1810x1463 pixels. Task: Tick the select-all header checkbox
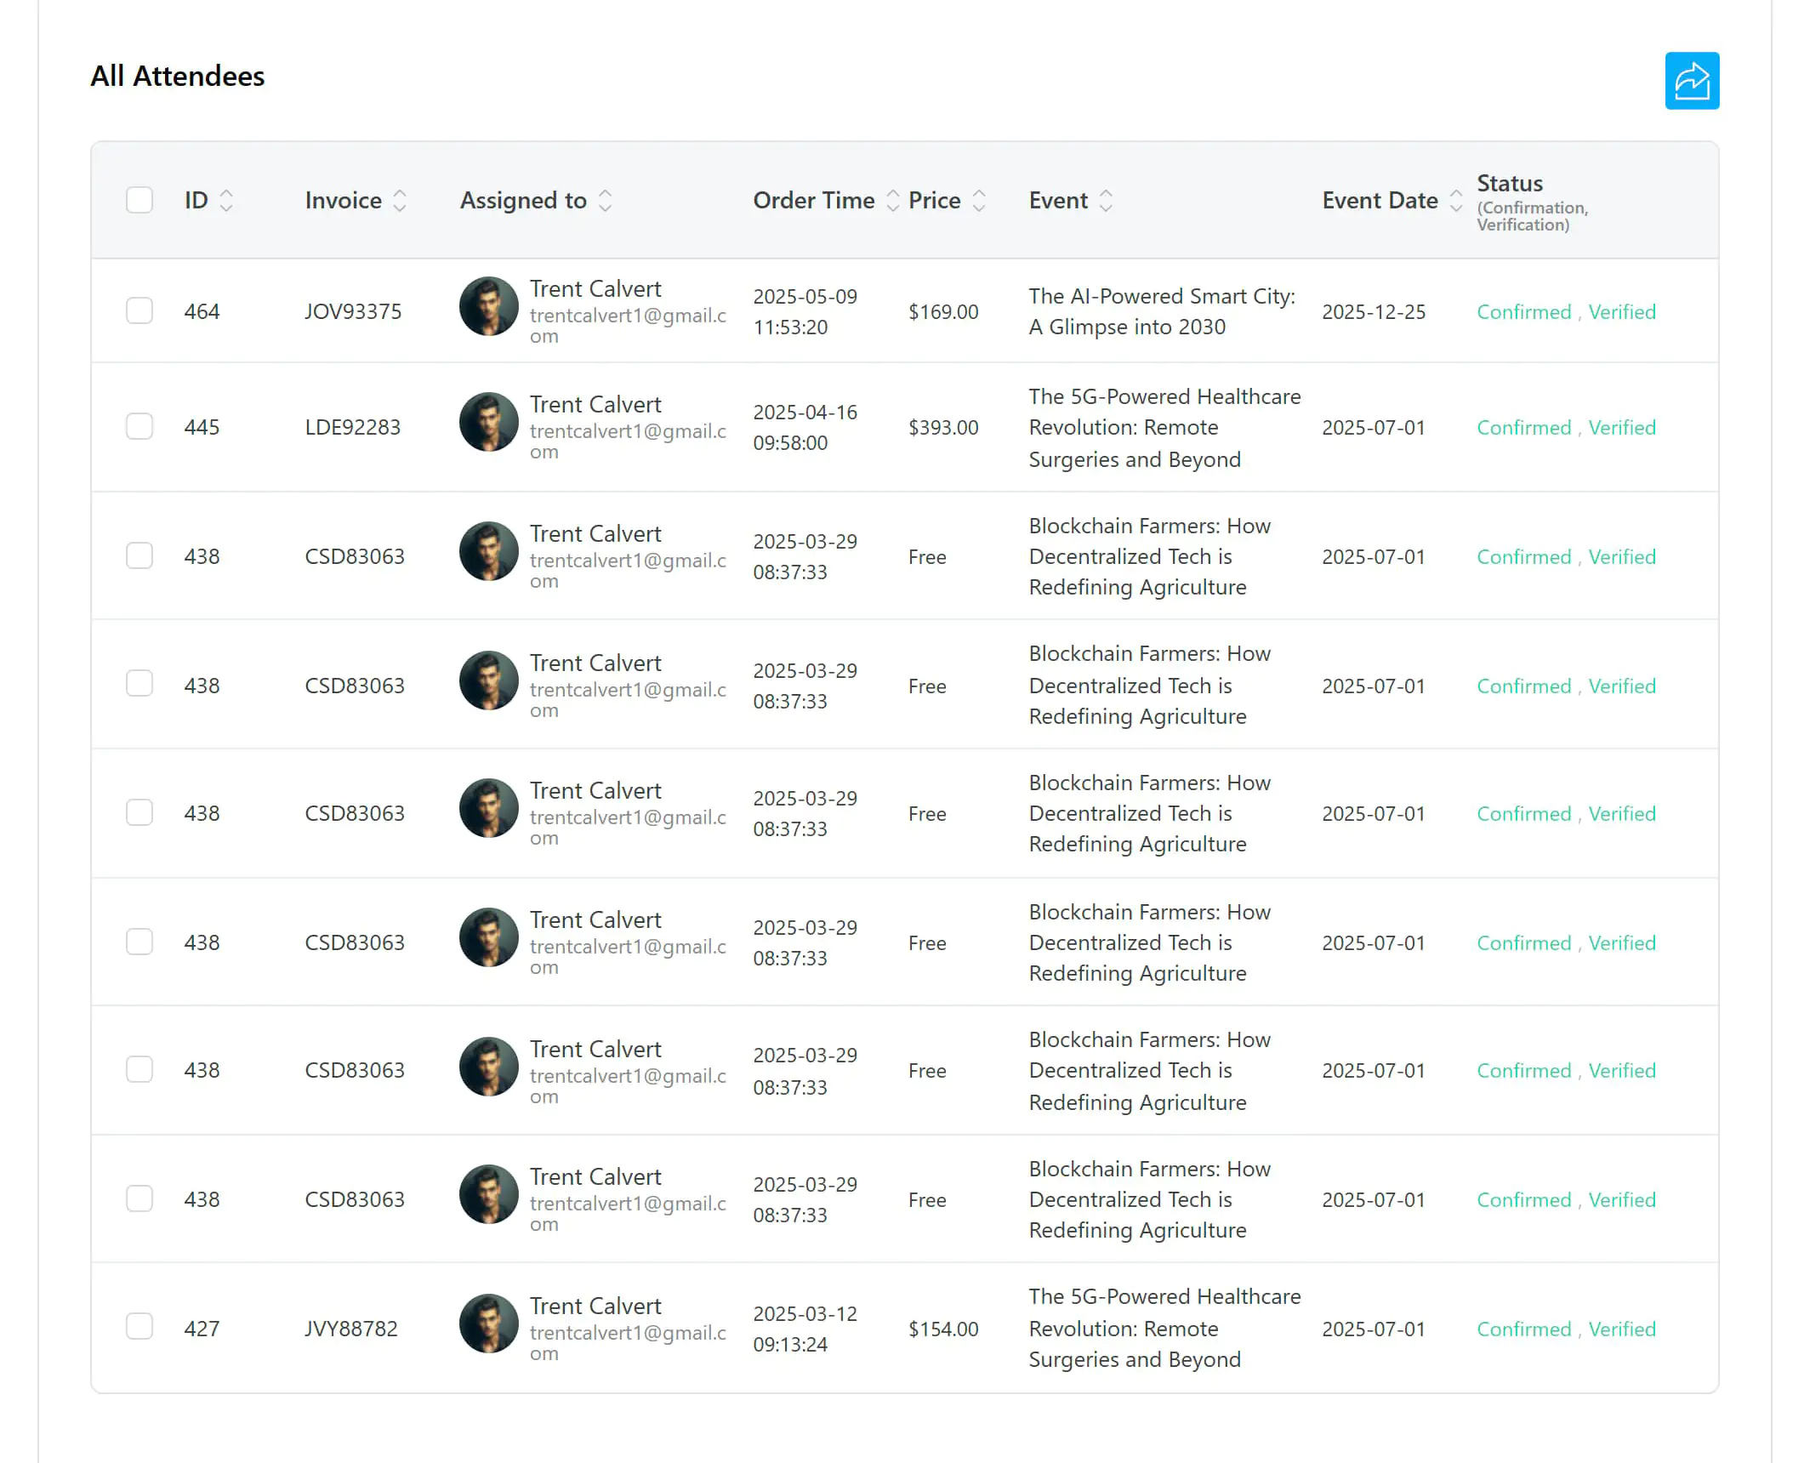139,200
